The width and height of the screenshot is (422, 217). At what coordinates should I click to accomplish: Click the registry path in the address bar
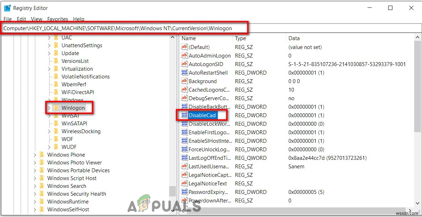tap(125, 28)
